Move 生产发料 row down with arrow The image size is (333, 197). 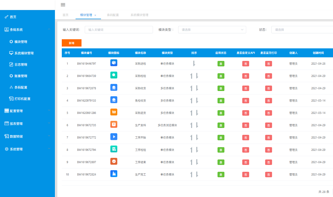pyautogui.click(x=197, y=125)
